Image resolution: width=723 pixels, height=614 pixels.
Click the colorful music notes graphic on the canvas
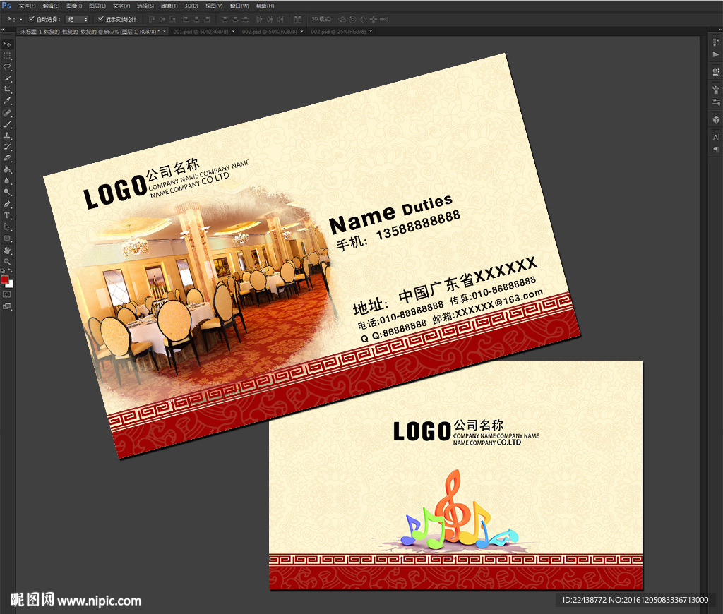click(x=460, y=510)
